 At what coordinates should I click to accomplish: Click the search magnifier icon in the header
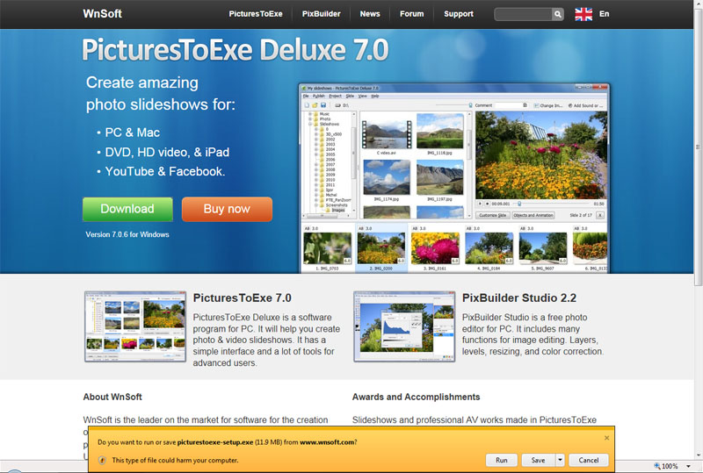click(x=557, y=14)
